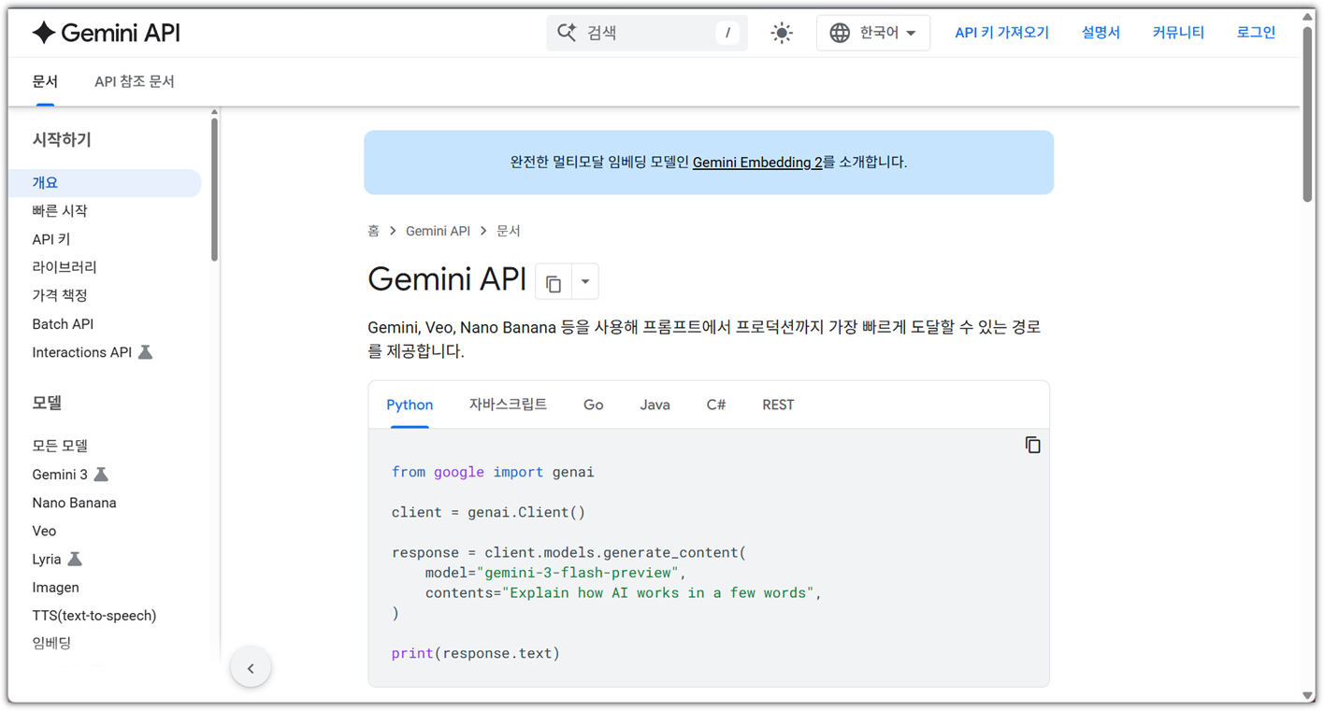1324x711 pixels.
Task: Select the Python code tab
Action: pos(410,405)
